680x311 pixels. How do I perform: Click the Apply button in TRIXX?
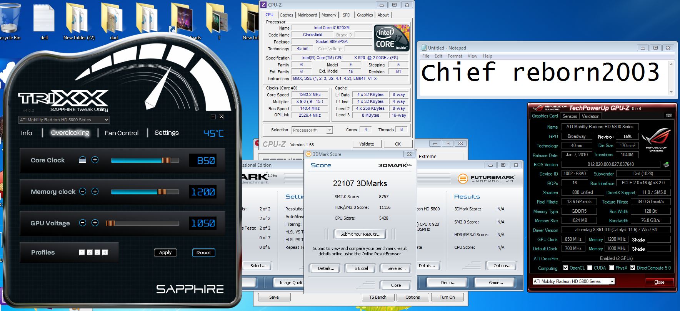[165, 253]
